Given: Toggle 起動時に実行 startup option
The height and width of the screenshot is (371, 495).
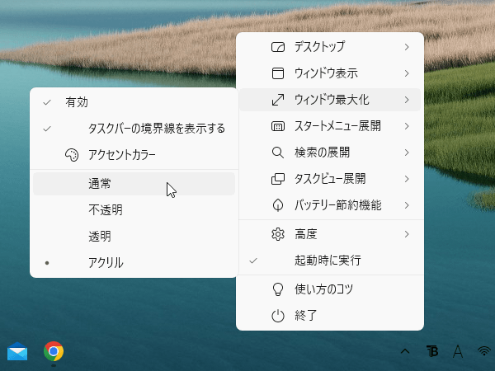Looking at the screenshot, I should [x=327, y=261].
